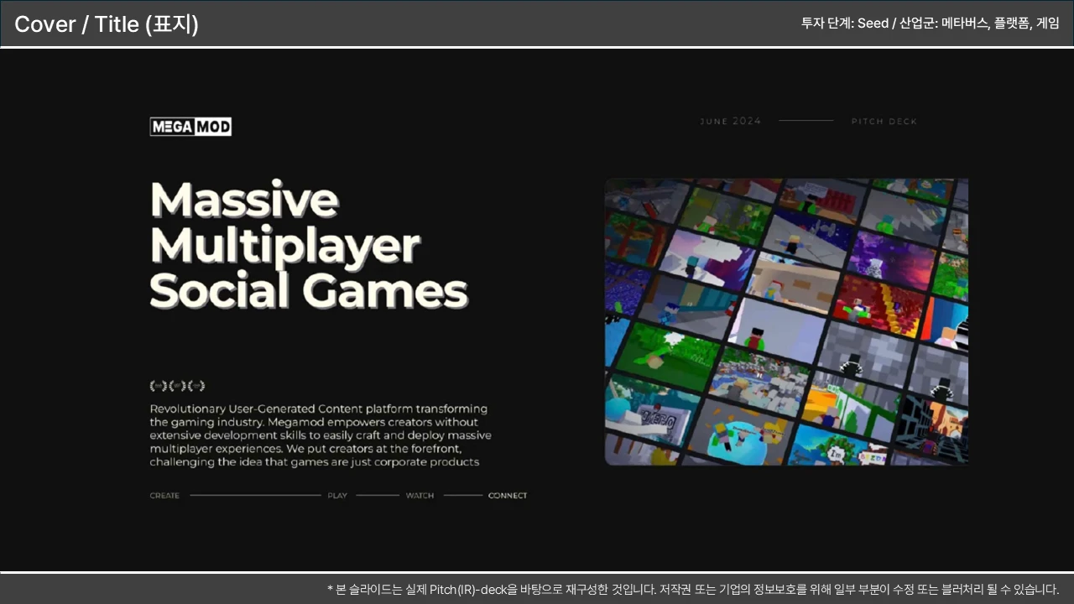Select the PLAY label
Viewport: 1074px width, 604px height.
coord(337,496)
